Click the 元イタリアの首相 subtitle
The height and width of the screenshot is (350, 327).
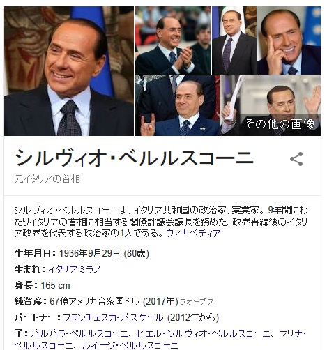tap(47, 179)
